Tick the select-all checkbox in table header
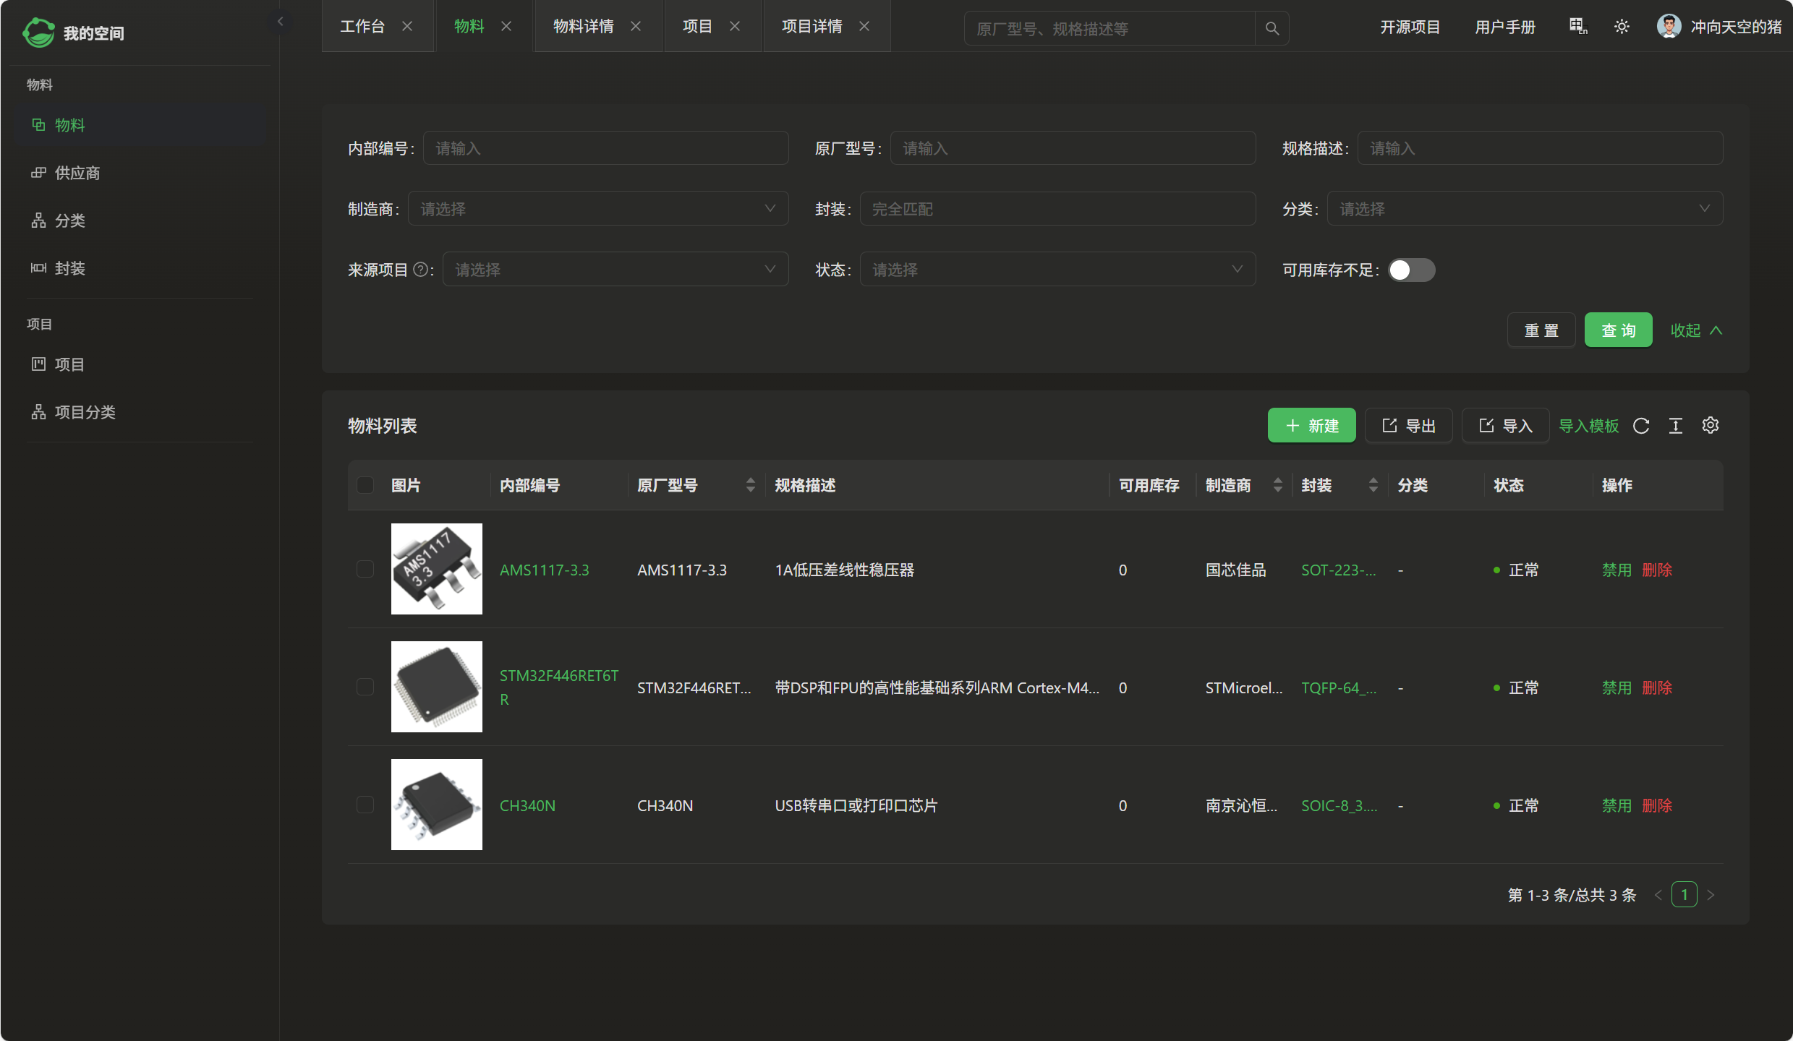 point(365,485)
